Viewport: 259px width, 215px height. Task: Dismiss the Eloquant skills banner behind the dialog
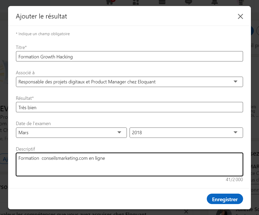[186, 212]
